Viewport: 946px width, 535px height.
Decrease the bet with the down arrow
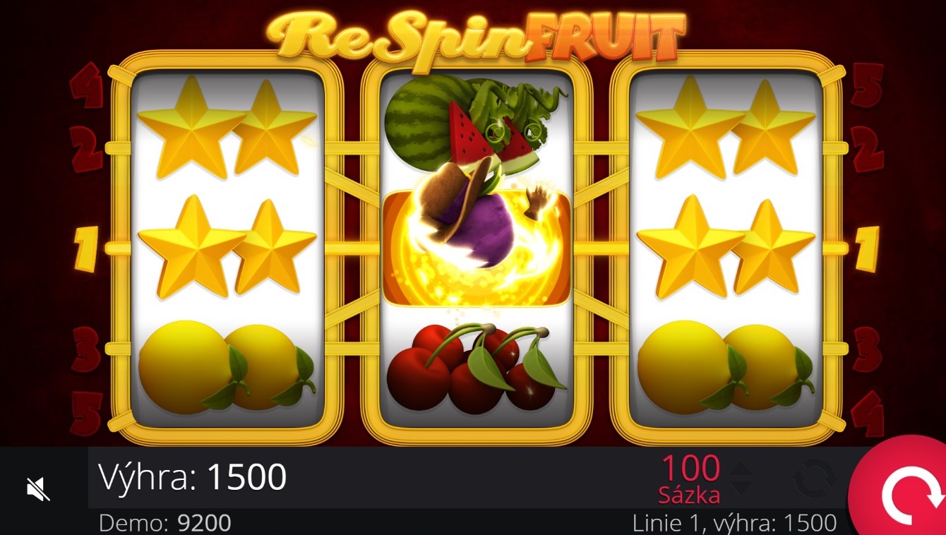[x=740, y=487]
